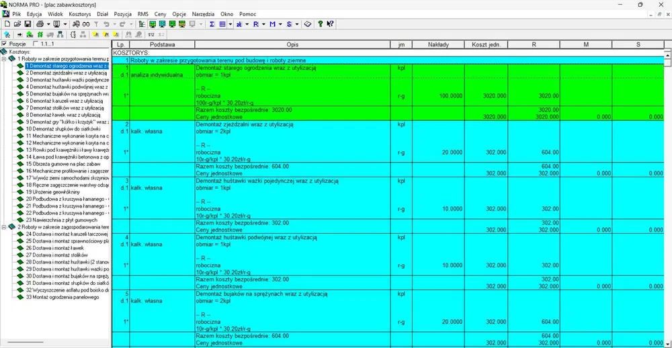
Task: Open the Pozycja menu
Action: (123, 14)
